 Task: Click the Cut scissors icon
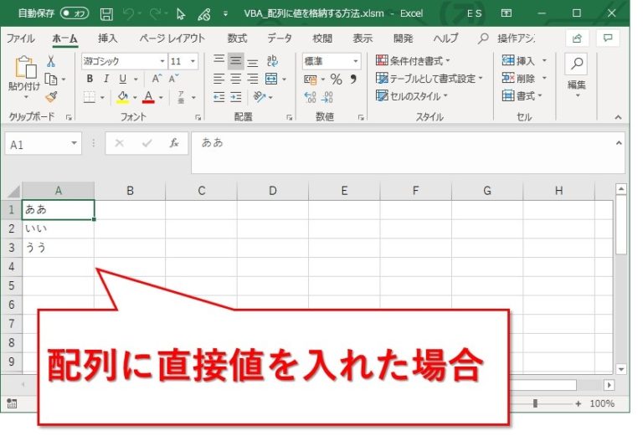(50, 61)
